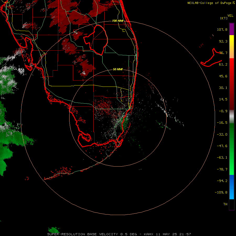Click the blue segment of the velocity color bar

tap(232, 187)
